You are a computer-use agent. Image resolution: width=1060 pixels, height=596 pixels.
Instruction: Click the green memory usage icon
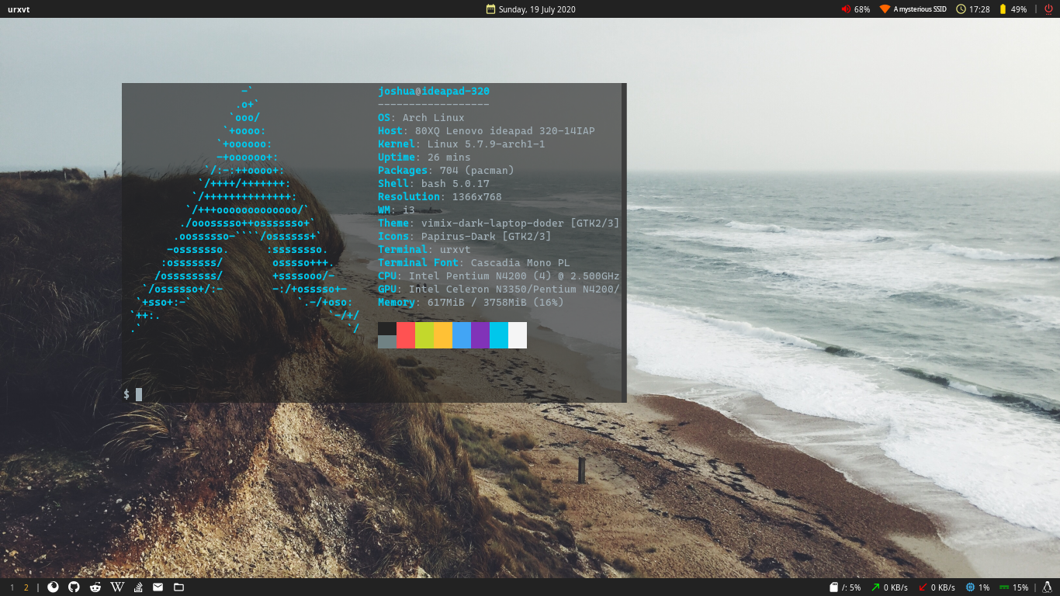[1004, 587]
